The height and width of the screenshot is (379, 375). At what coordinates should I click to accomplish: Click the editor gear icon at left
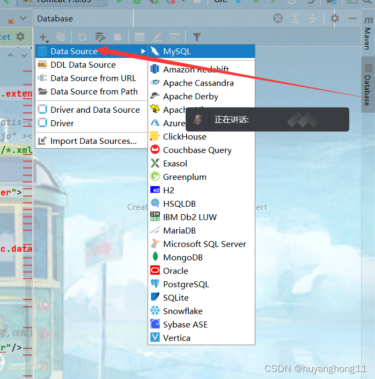pos(20,37)
